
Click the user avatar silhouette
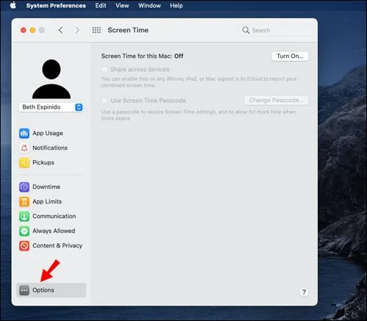[x=51, y=79]
